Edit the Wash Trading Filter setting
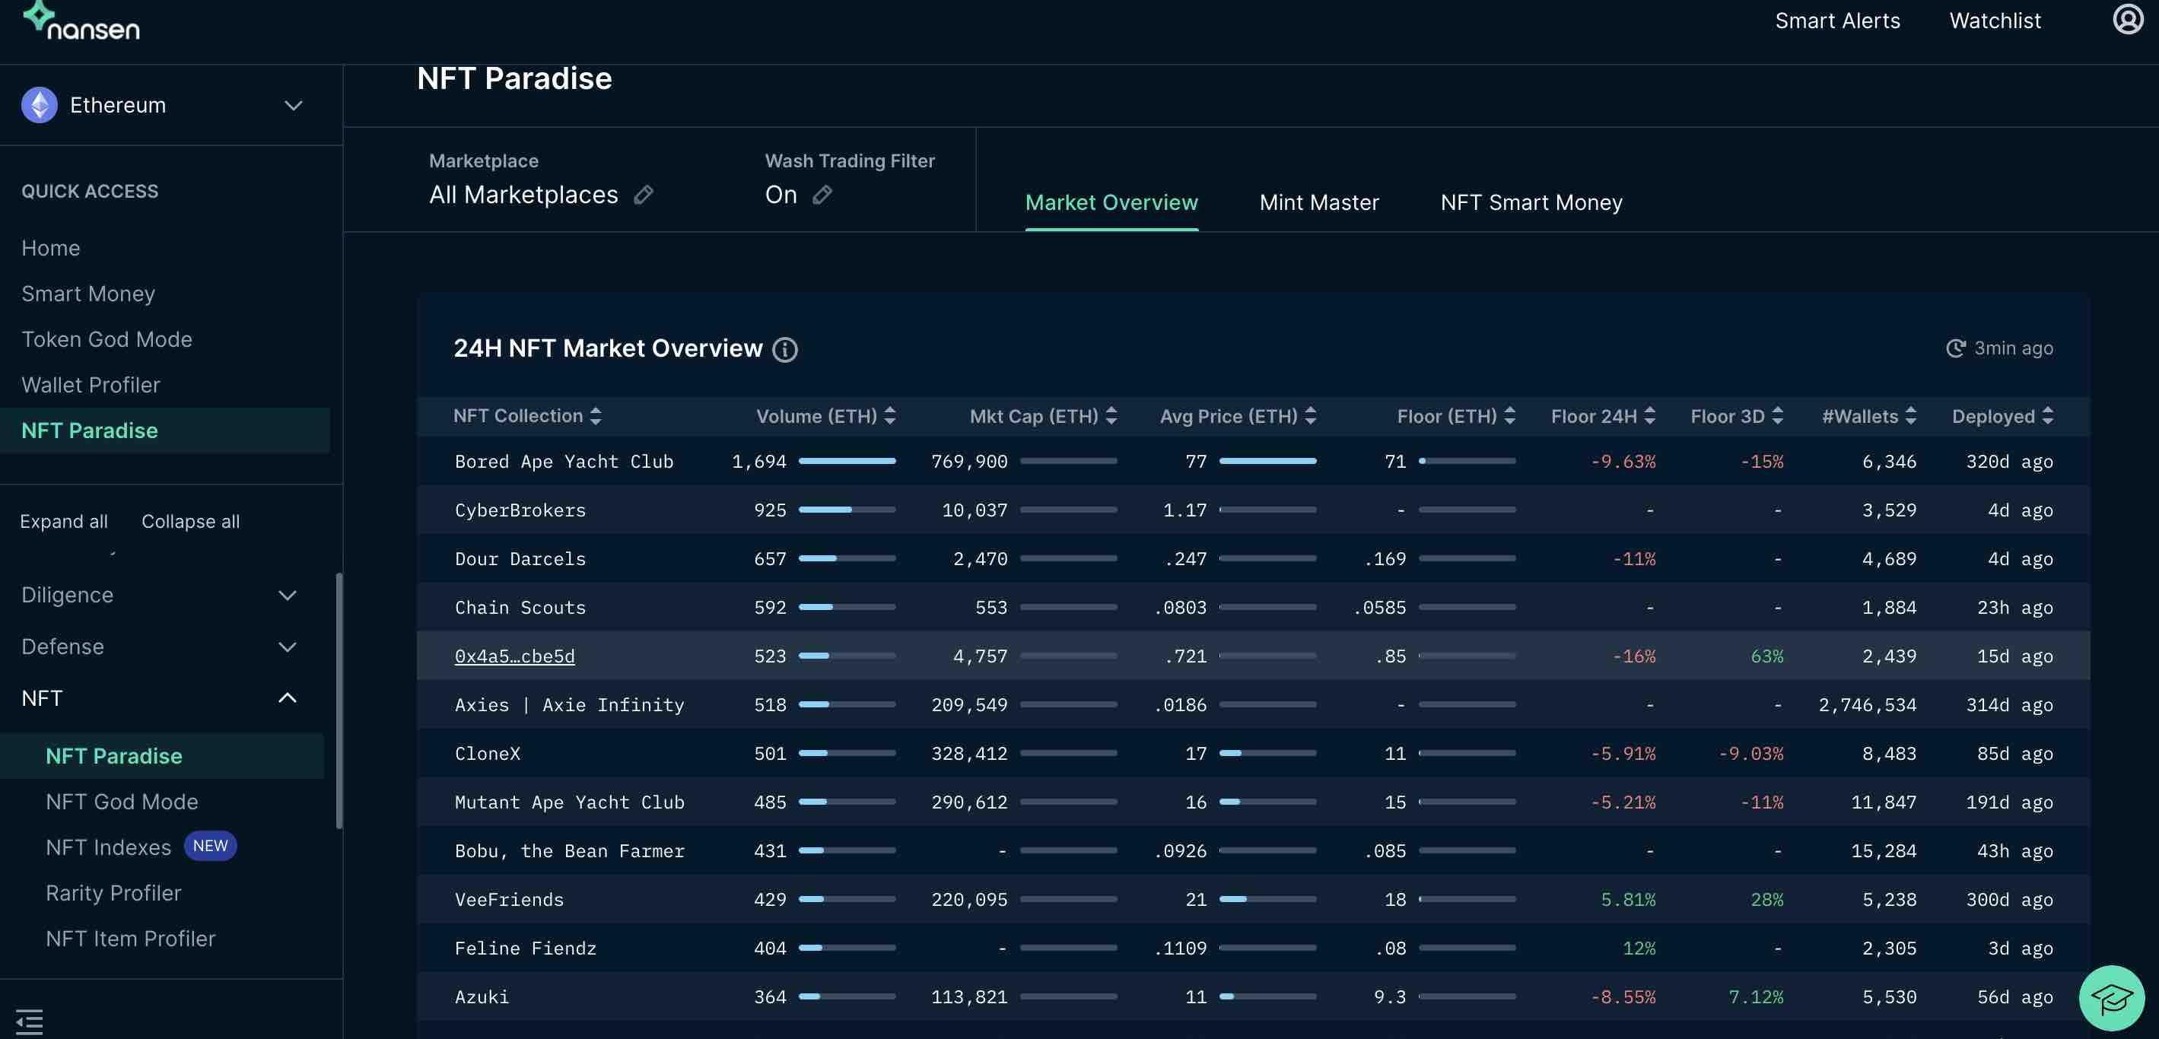The width and height of the screenshot is (2159, 1039). [x=822, y=195]
